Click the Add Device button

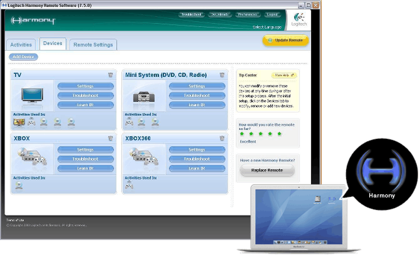[x=23, y=57]
